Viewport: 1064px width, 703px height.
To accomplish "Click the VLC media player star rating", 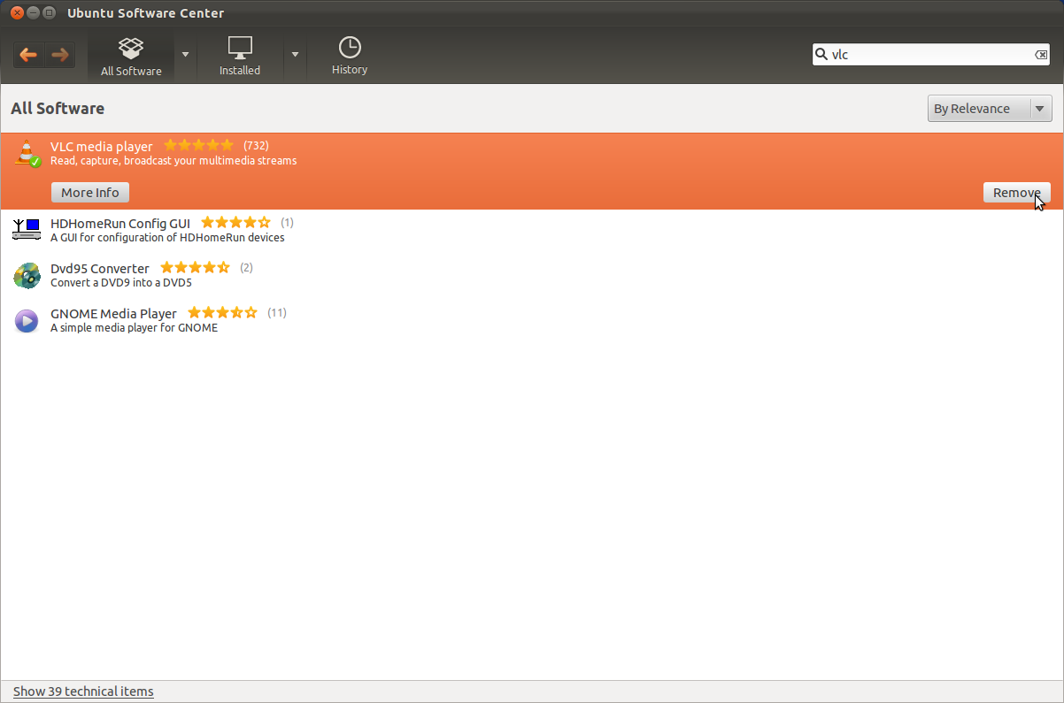I will [x=198, y=146].
